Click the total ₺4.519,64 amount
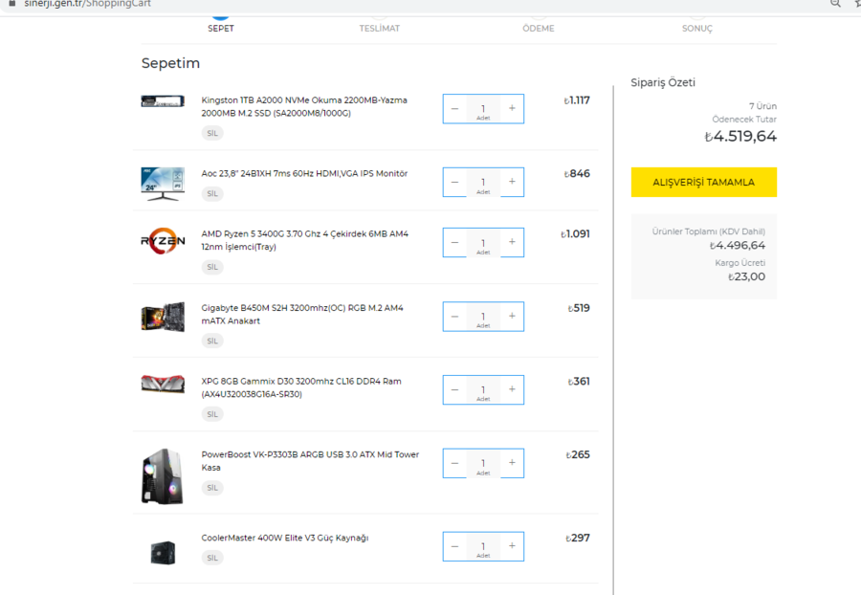Screen dimensions: 861x595 [x=740, y=136]
